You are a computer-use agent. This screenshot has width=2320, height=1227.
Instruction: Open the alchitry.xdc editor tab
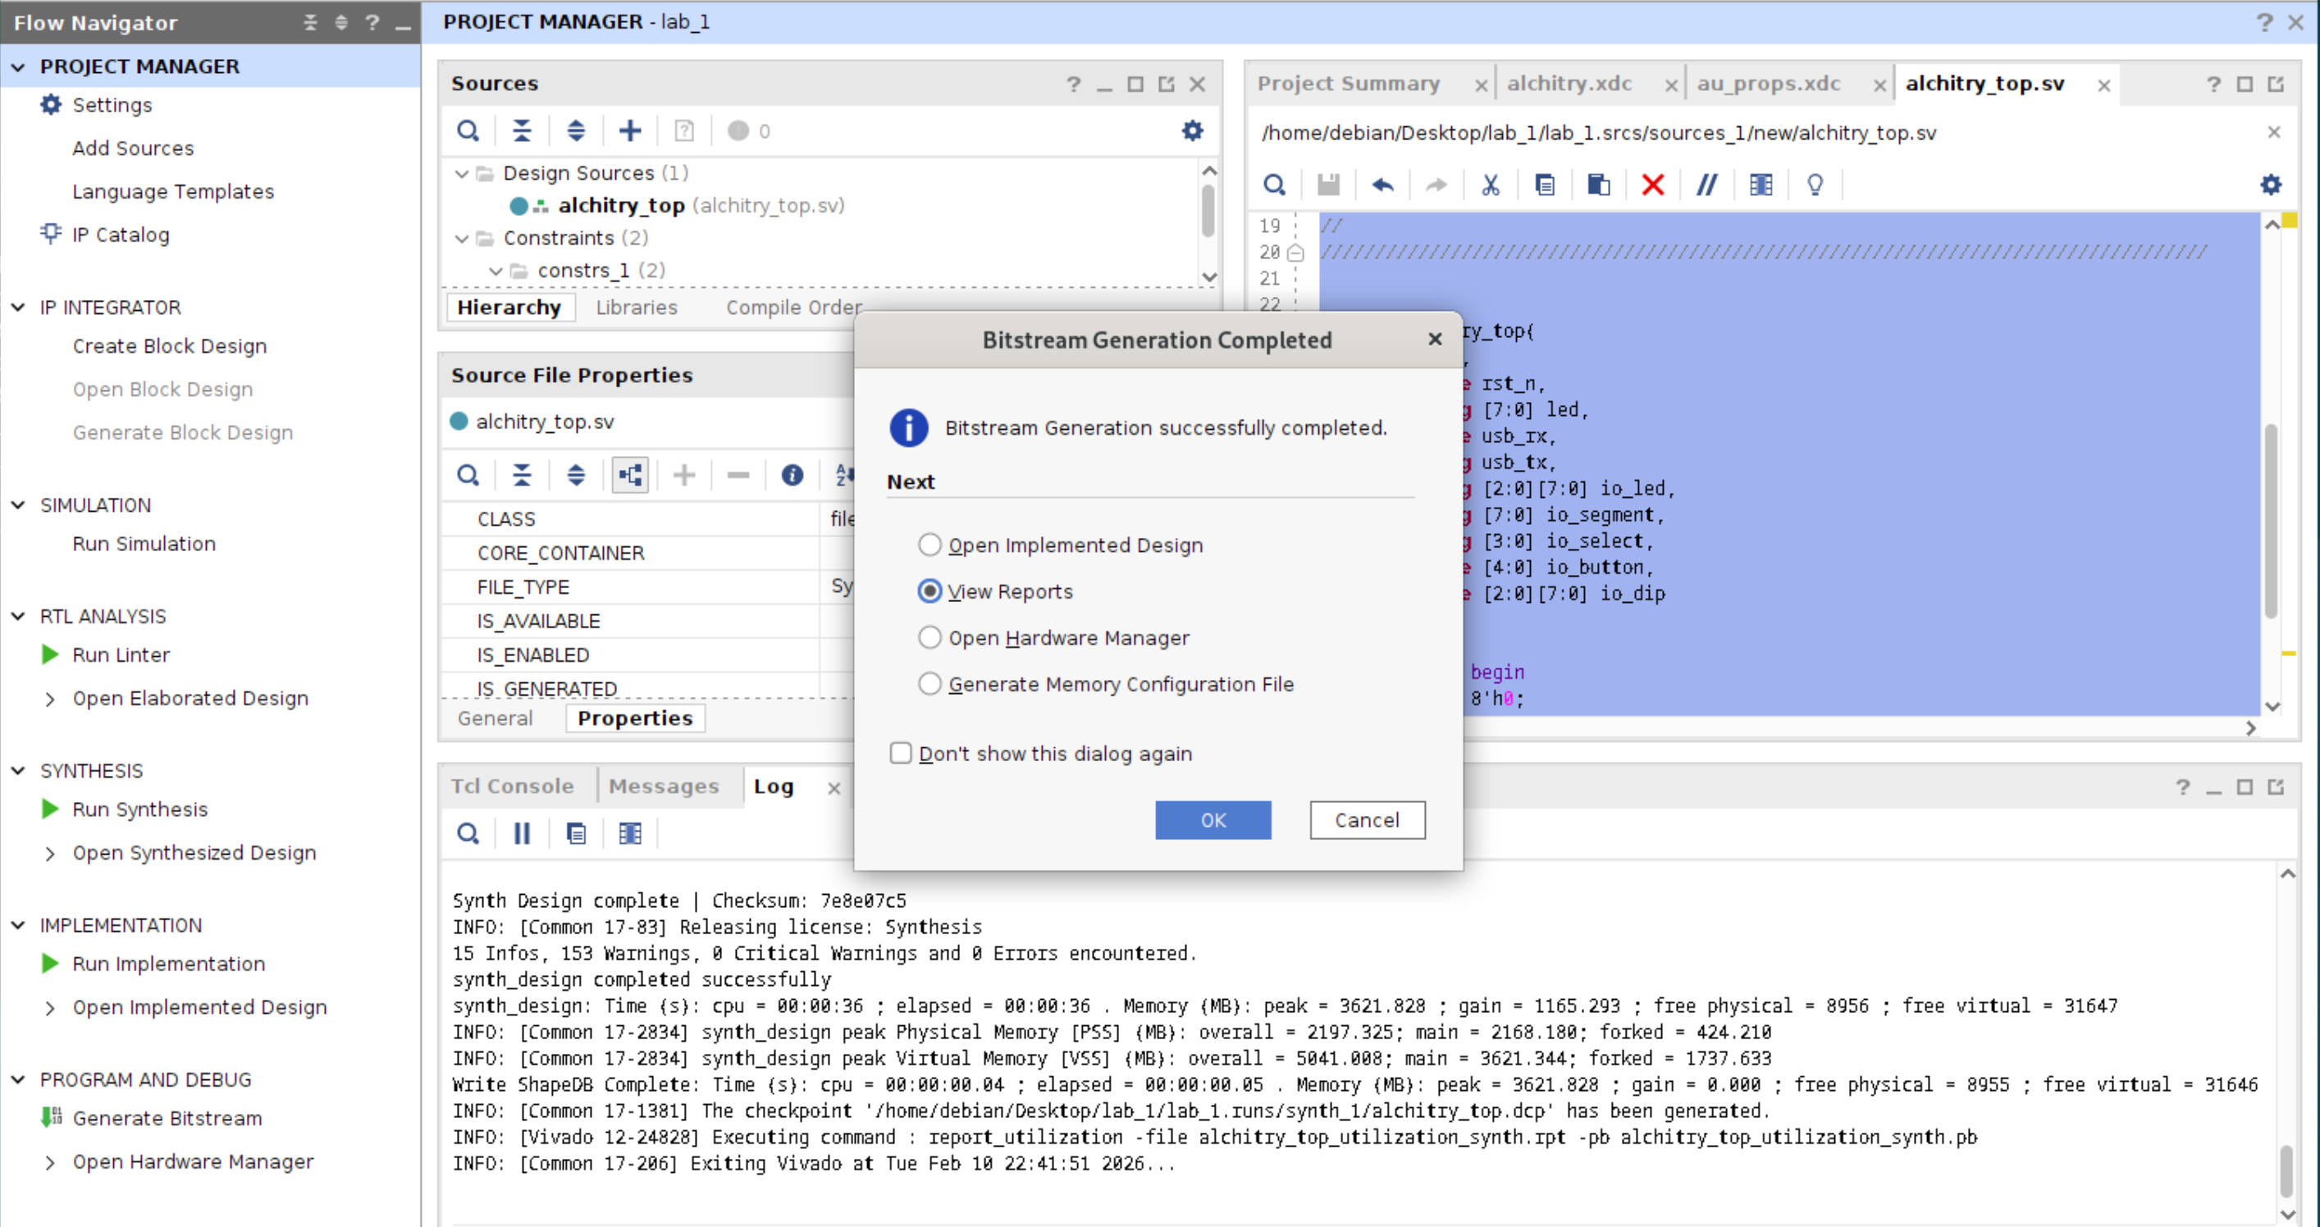(1569, 84)
